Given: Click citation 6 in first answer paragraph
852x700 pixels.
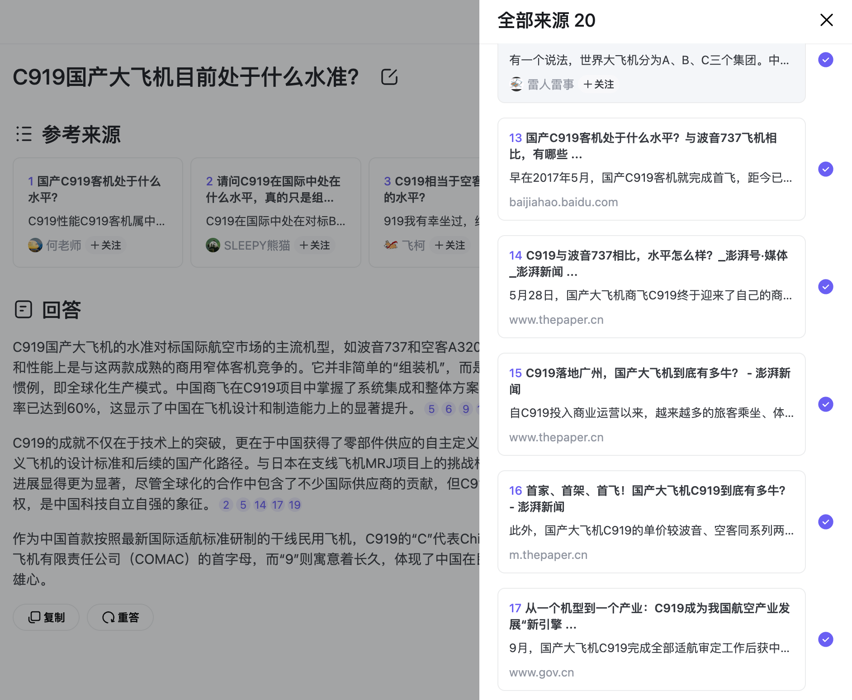Looking at the screenshot, I should tap(449, 409).
